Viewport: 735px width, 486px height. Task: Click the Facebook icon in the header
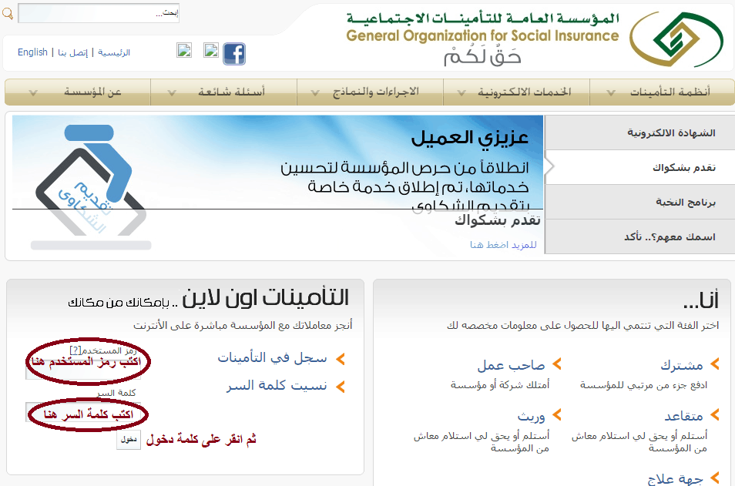pos(234,54)
